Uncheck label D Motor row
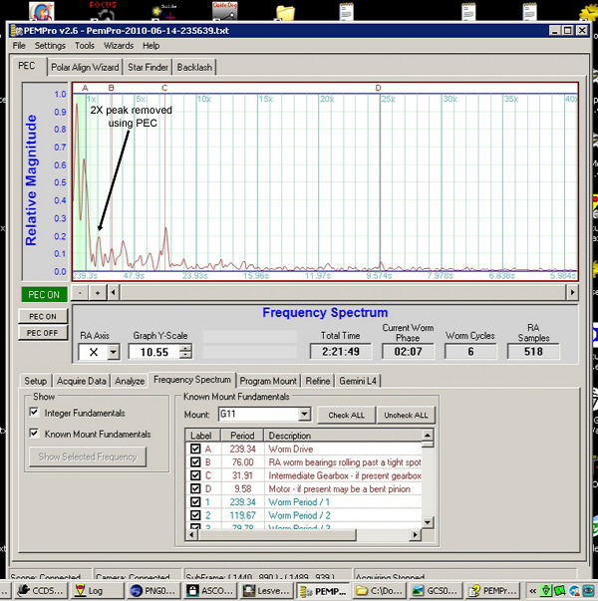 coord(195,488)
